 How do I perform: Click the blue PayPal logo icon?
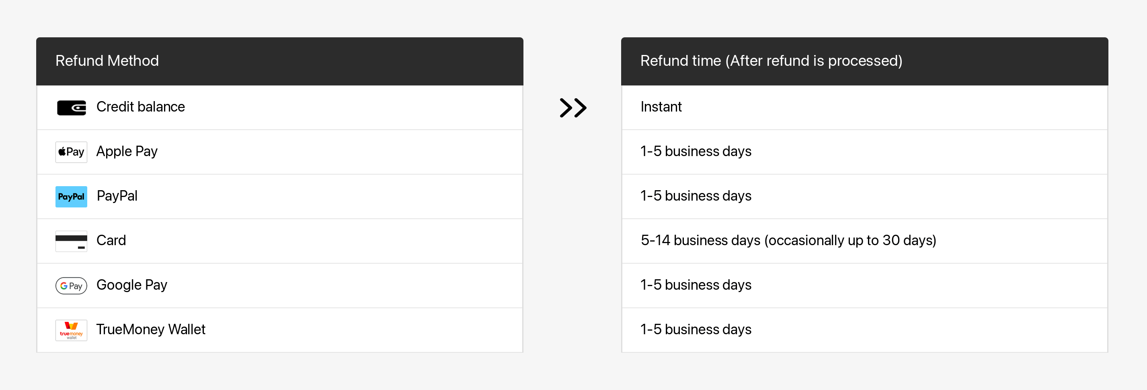71,196
